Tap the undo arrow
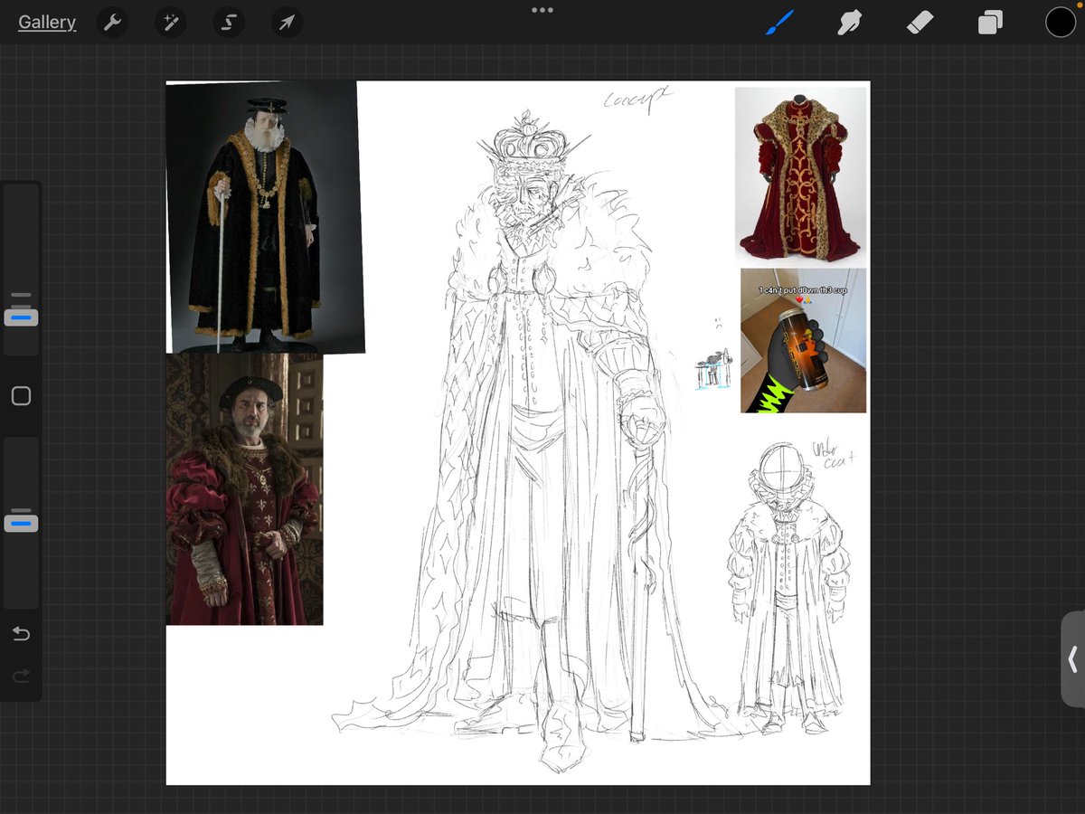1085x814 pixels. [21, 634]
